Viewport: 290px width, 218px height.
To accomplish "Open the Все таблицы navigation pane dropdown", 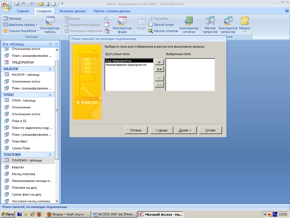I will point(50,44).
